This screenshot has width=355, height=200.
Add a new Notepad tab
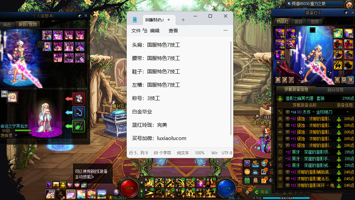(x=183, y=20)
